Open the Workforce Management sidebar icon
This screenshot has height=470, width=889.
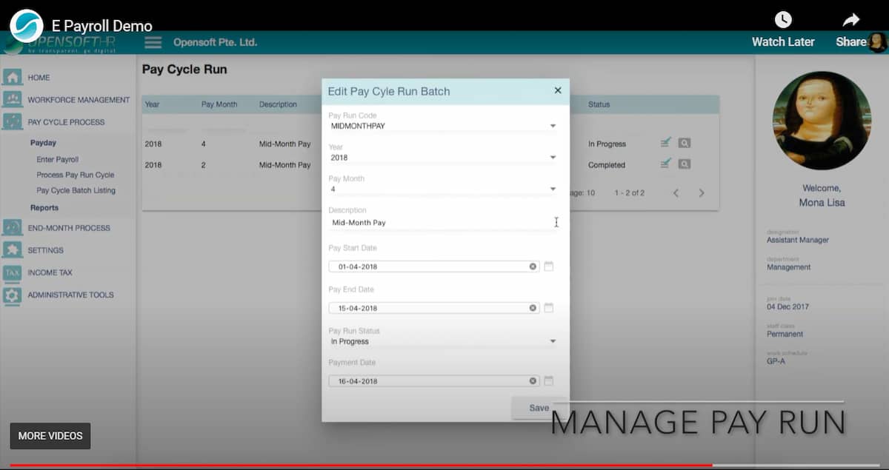pos(12,99)
